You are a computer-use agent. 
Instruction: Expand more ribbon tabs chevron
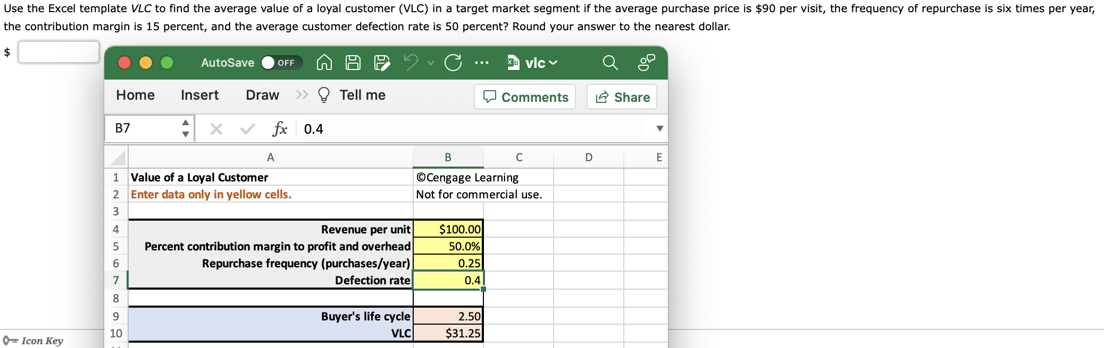302,94
